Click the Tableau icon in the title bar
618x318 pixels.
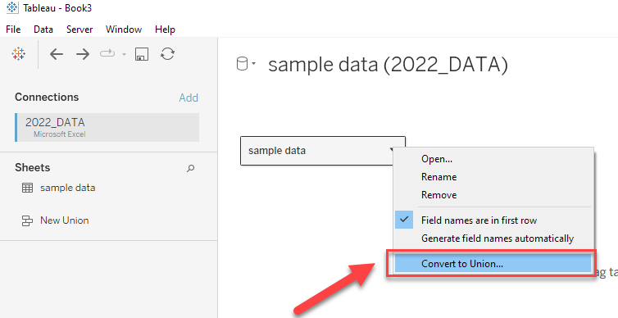tap(12, 7)
